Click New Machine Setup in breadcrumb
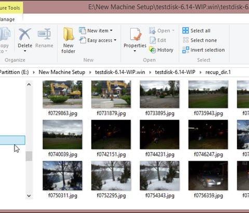This screenshot has width=249, height=213. pos(62,72)
